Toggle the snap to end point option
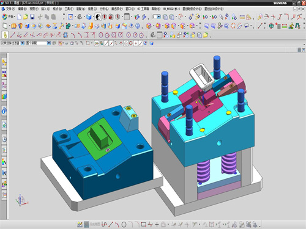The image size is (306, 229). [x=106, y=43]
